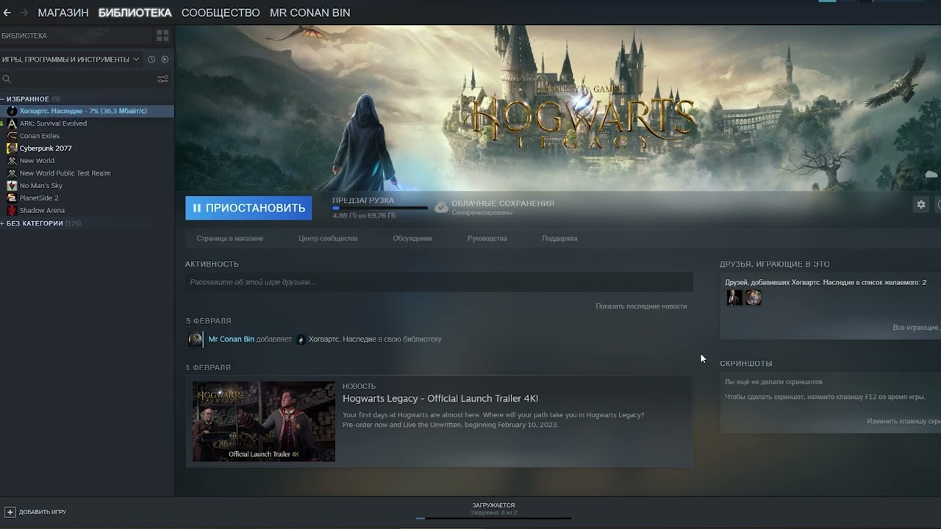Image resolution: width=941 pixels, height=529 pixels.
Task: Click the ОБЛАЧНЫЕ СОХРАНЕНИЯ status text
Action: tap(503, 204)
